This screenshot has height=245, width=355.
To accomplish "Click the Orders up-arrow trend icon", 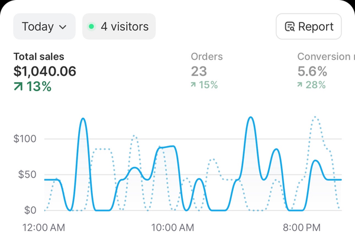I will 194,85.
